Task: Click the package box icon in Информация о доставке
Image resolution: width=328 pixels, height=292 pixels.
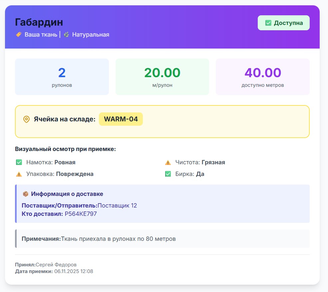Action: coord(25,194)
